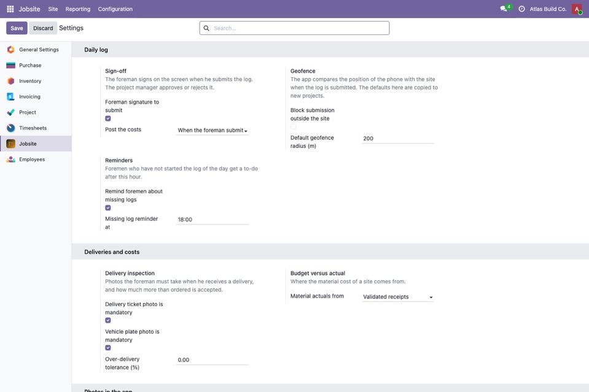
Task: Switch to Invoicing settings section
Action: [36, 97]
